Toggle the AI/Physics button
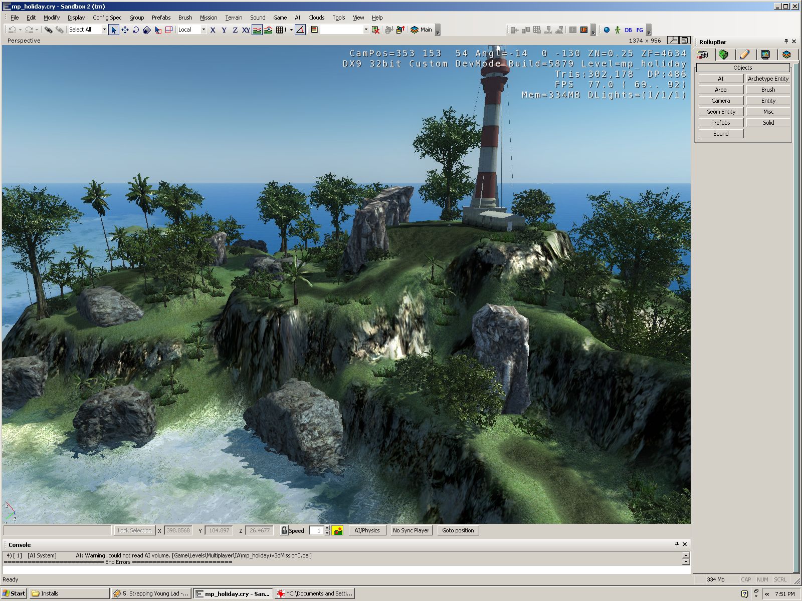Image resolution: width=802 pixels, height=601 pixels. (x=367, y=530)
